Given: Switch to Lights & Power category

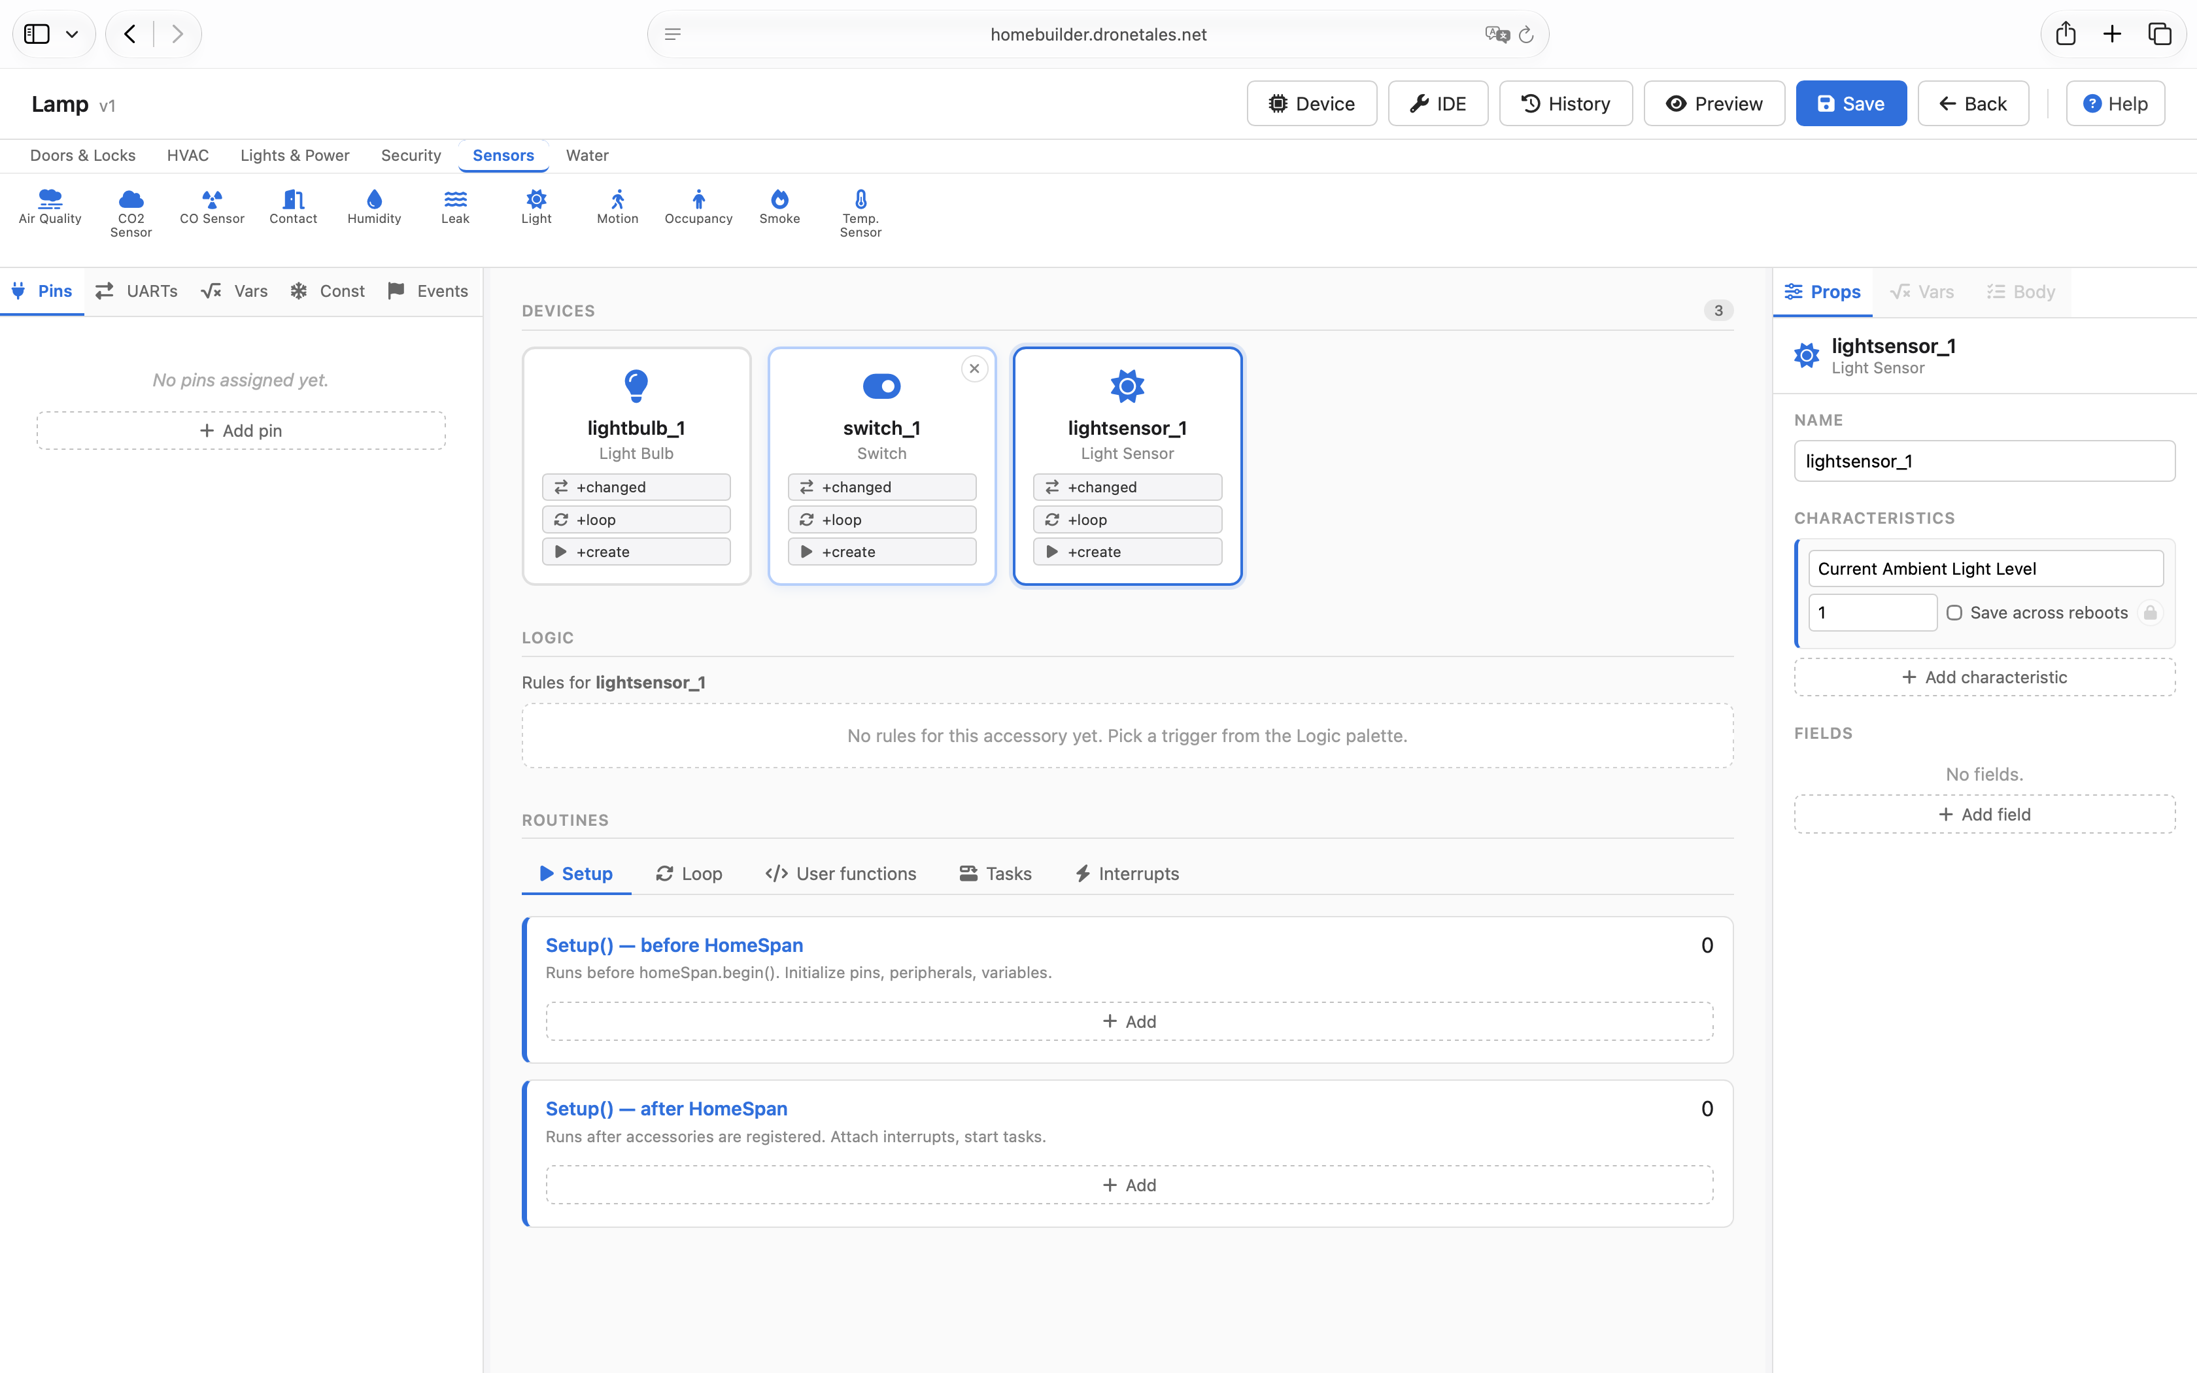Looking at the screenshot, I should [295, 156].
